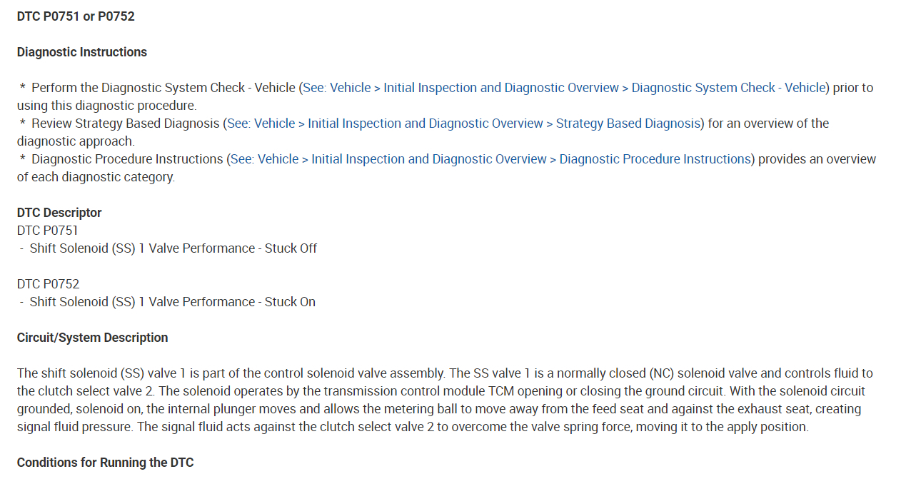Click the asterisk bullet before 'Review Strategy Based'

(23, 123)
